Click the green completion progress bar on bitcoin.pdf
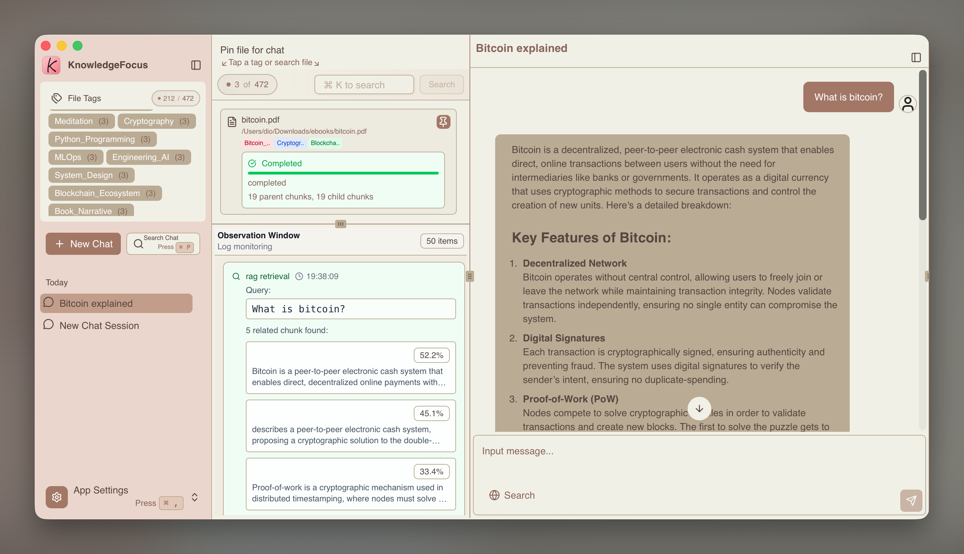This screenshot has width=964, height=554. tap(342, 173)
